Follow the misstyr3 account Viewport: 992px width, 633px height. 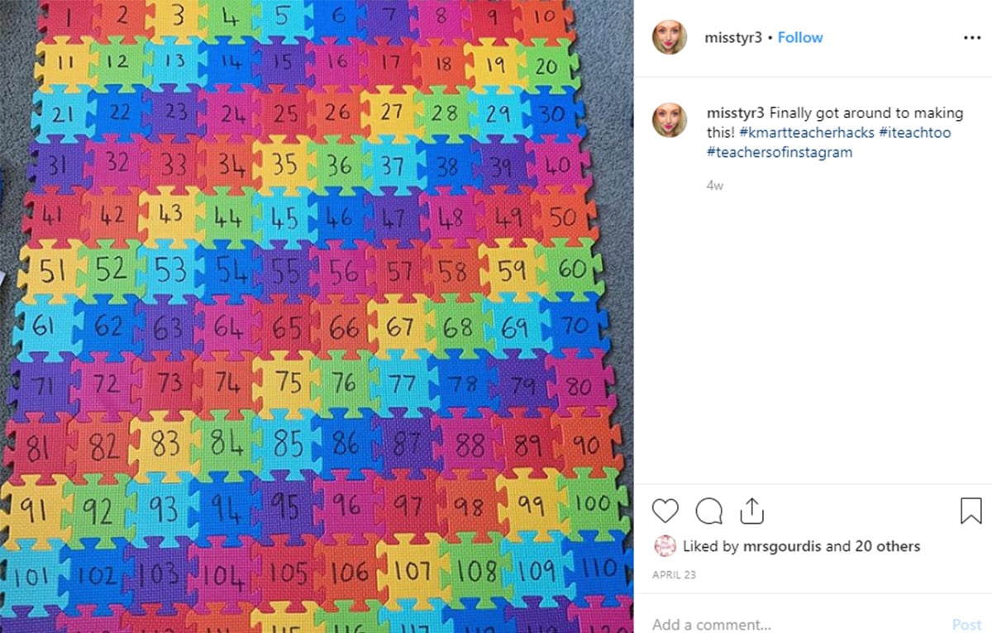[x=800, y=37]
